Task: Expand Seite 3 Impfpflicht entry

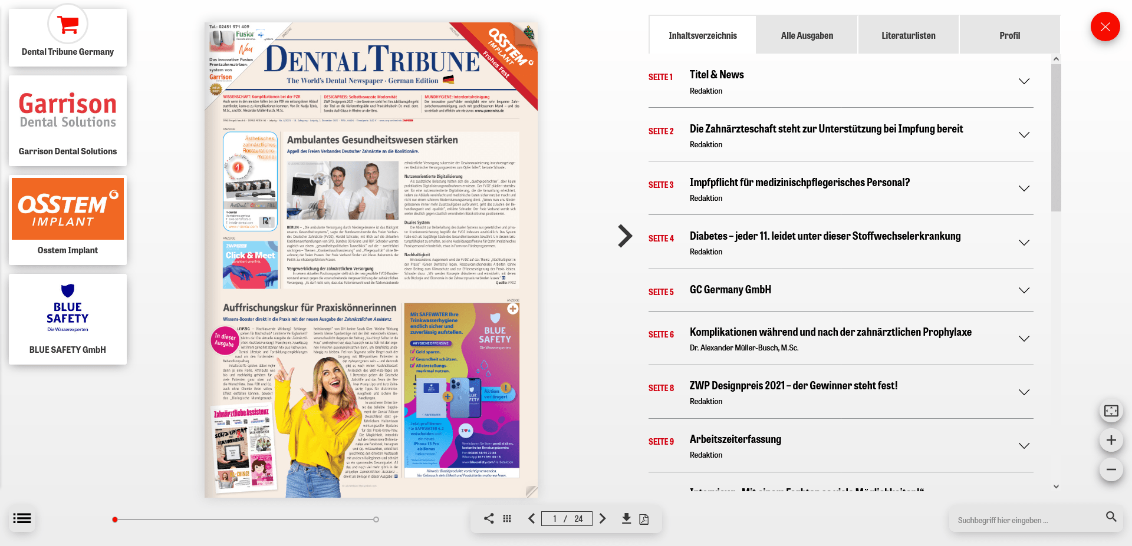Action: click(x=1024, y=188)
